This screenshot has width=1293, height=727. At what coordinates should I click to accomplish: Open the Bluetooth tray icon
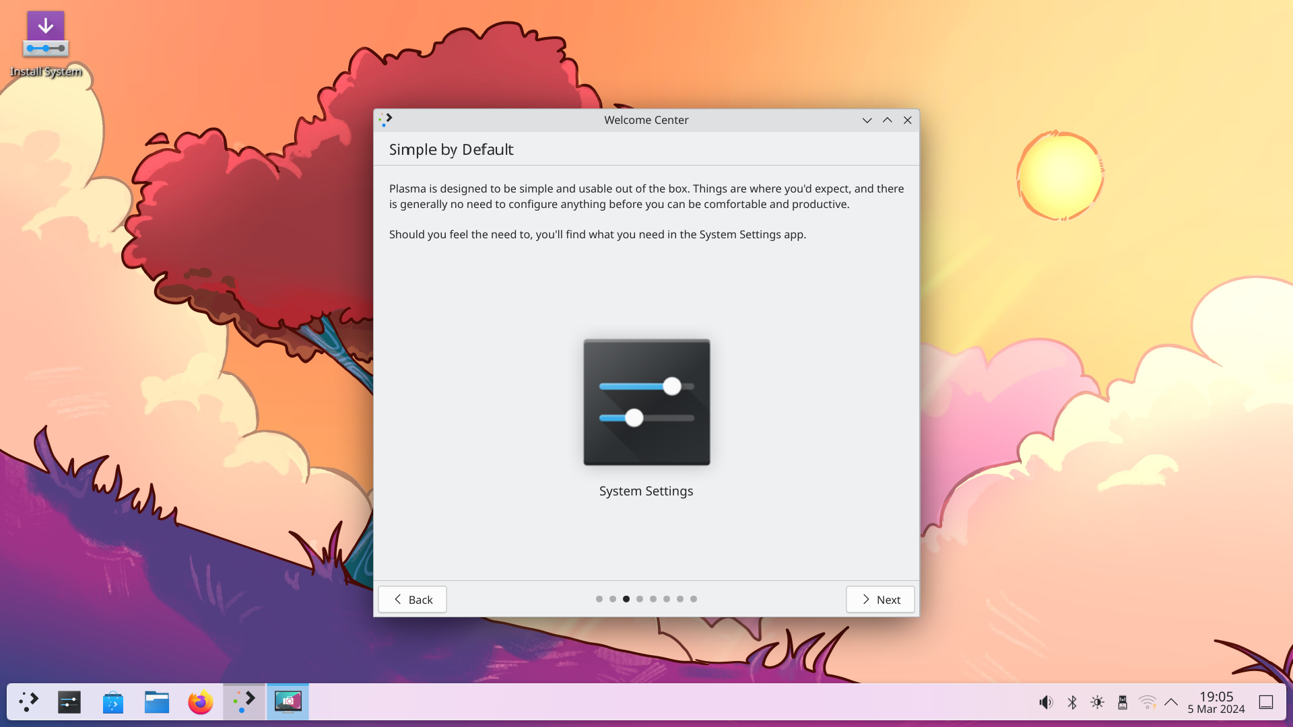pyautogui.click(x=1072, y=703)
